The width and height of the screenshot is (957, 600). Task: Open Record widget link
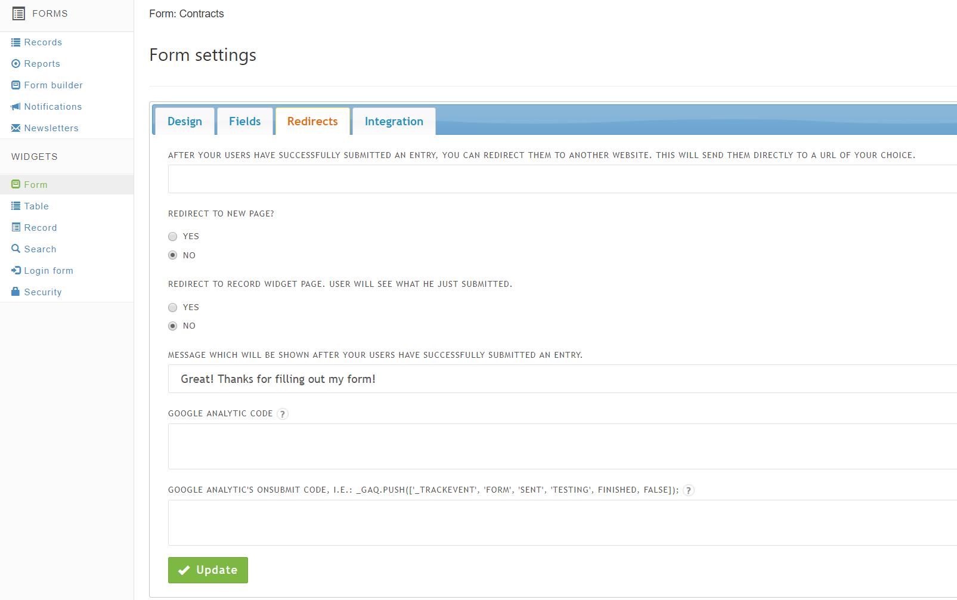coord(41,228)
